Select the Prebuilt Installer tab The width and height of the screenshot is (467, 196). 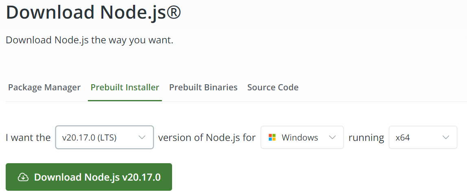125,87
